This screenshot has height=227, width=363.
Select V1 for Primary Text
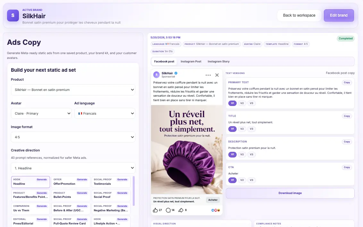point(232,103)
